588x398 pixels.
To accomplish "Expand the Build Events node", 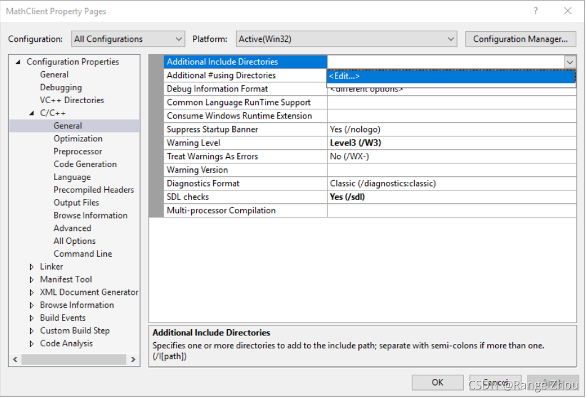I will click(x=32, y=318).
